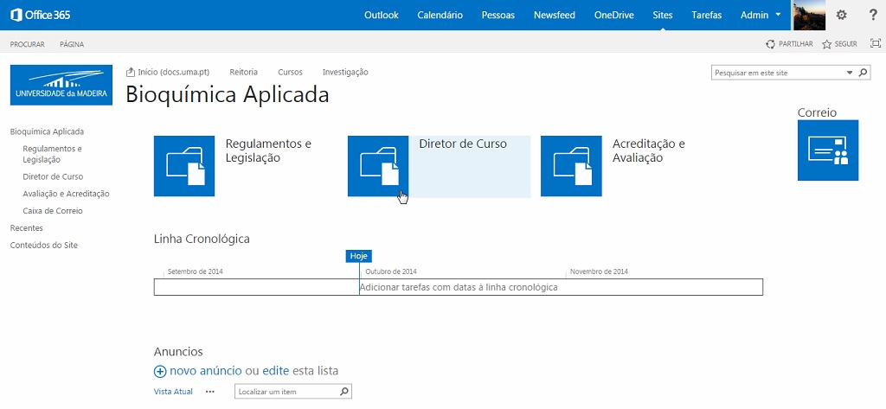This screenshot has height=409, width=886.
Task: Open the site search scope dropdown arrow
Action: [x=850, y=73]
